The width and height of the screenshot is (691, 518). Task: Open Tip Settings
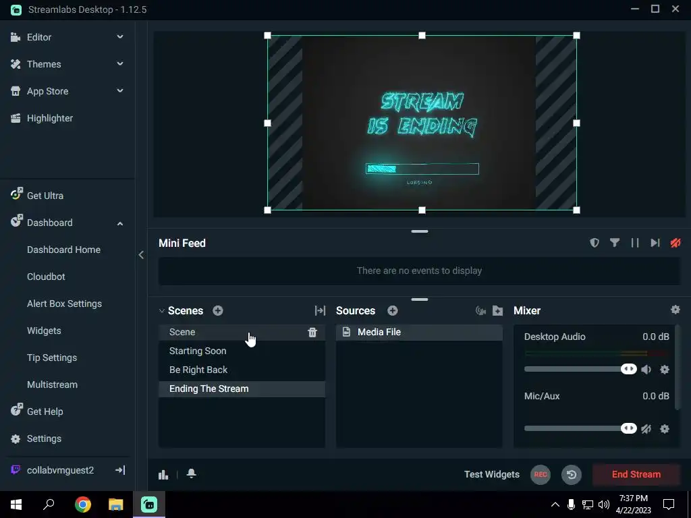51,357
